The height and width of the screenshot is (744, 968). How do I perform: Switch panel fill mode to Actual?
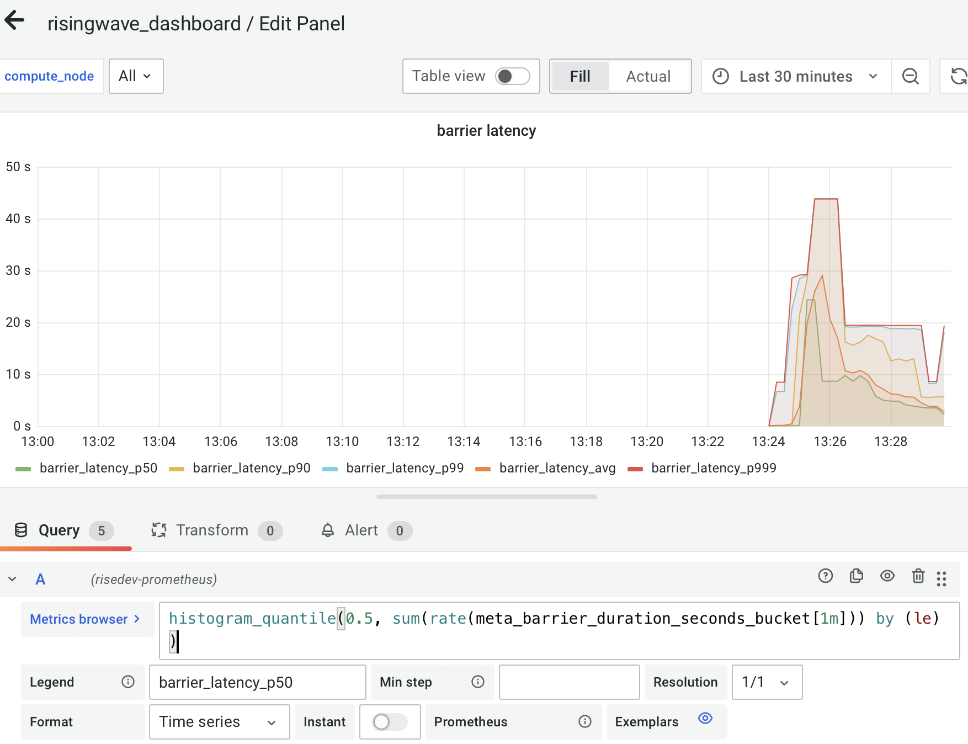click(x=647, y=76)
